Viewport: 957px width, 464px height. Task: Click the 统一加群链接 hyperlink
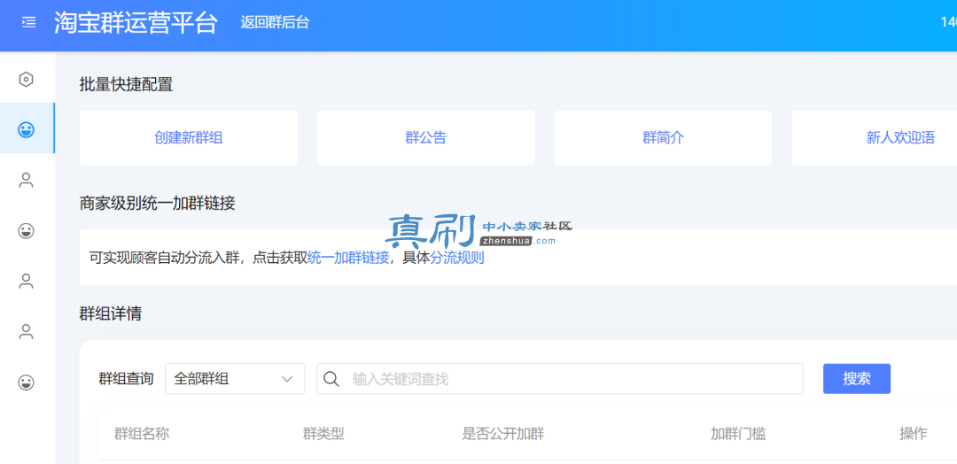tap(348, 258)
